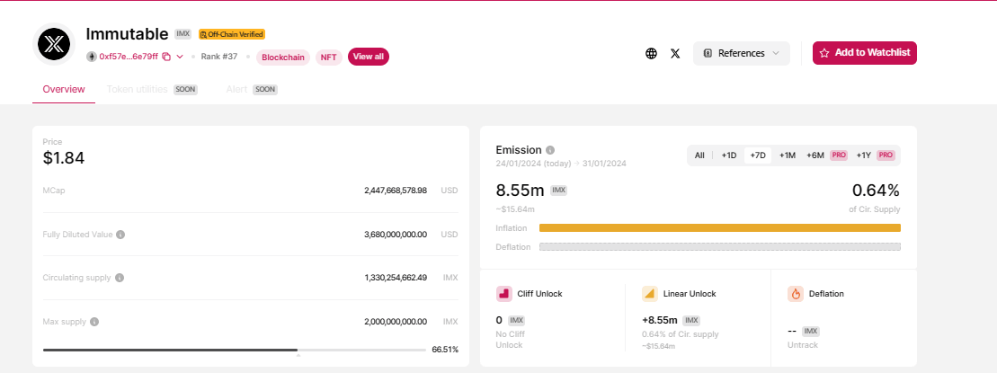Click the info icon beside Circulating supply
This screenshot has height=373, width=997.
120,278
